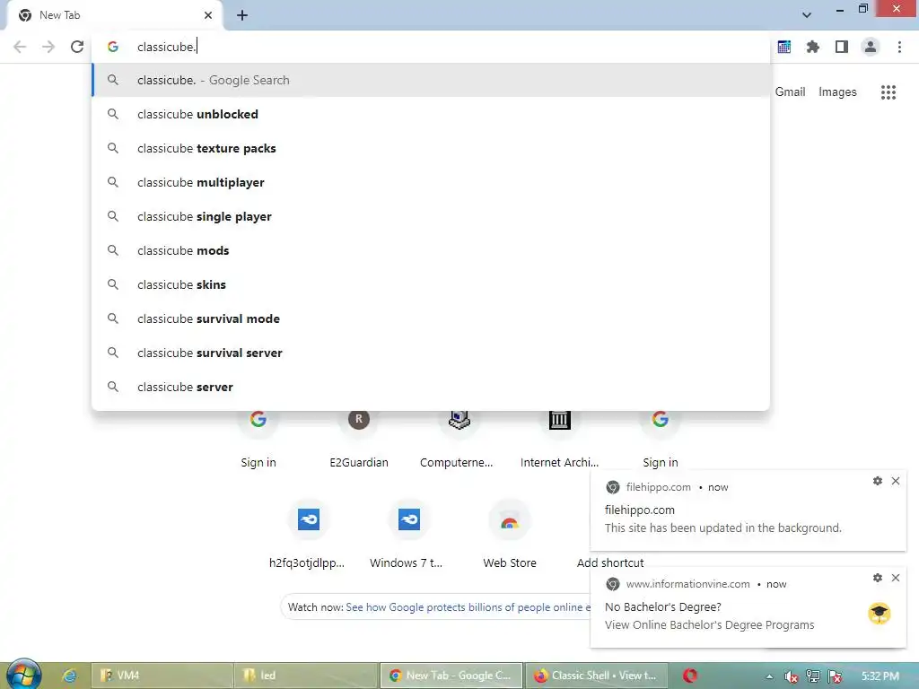Open the Gmail link
This screenshot has height=689, width=919.
[790, 92]
